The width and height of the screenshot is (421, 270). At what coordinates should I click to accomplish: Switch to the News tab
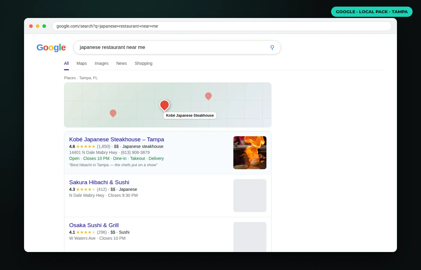click(x=121, y=63)
